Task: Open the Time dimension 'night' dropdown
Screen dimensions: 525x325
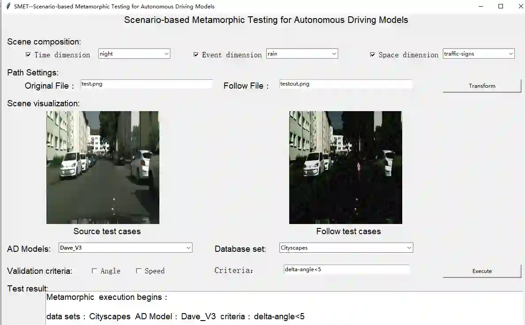Action: click(x=134, y=54)
